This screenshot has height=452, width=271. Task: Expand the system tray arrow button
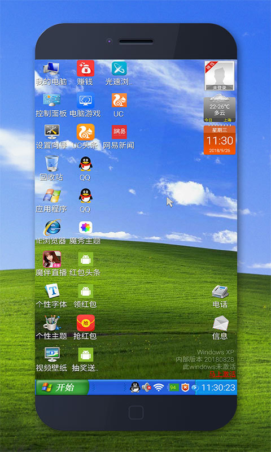point(195,388)
